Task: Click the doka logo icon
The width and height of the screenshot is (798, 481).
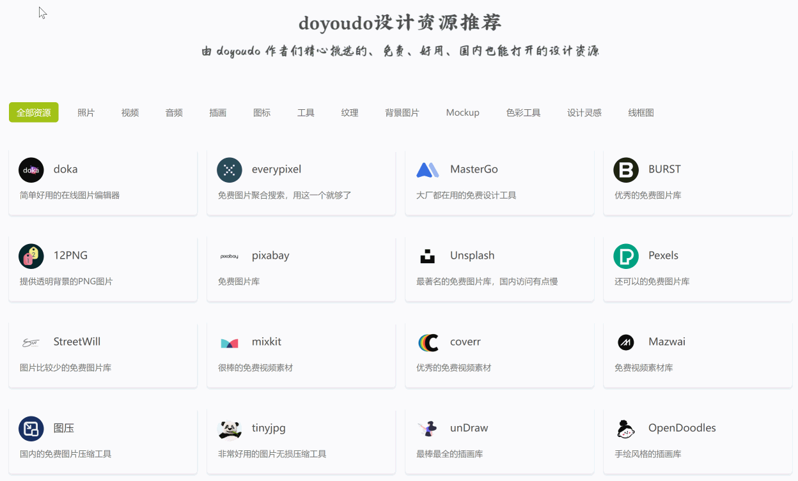Action: (x=31, y=170)
